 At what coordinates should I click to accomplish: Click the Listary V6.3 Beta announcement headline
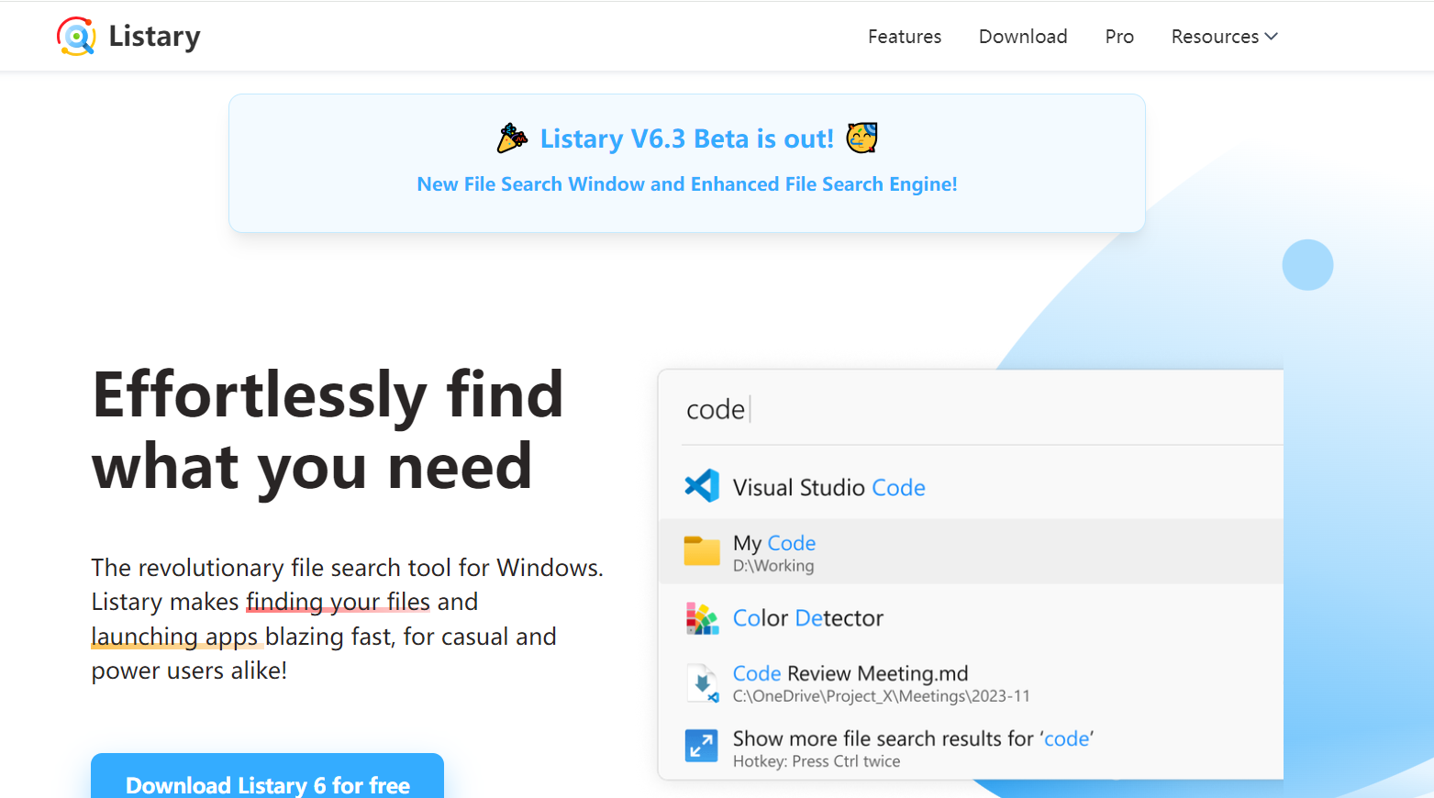[x=686, y=139]
